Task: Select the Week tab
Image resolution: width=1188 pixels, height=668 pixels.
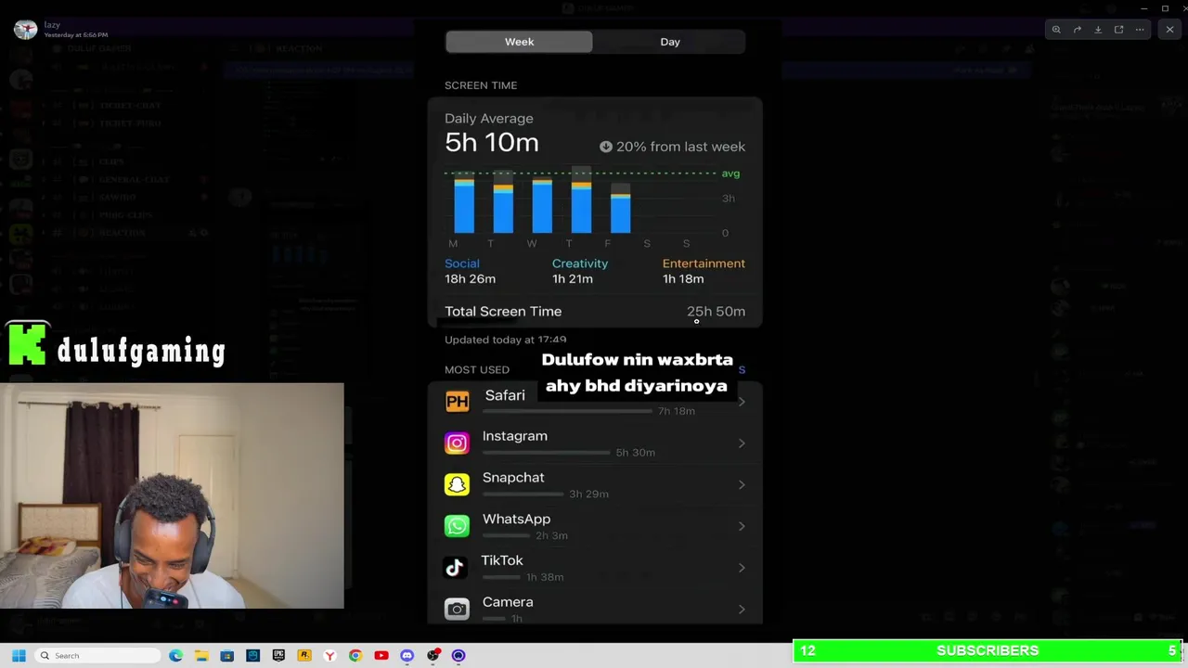Action: tap(519, 42)
